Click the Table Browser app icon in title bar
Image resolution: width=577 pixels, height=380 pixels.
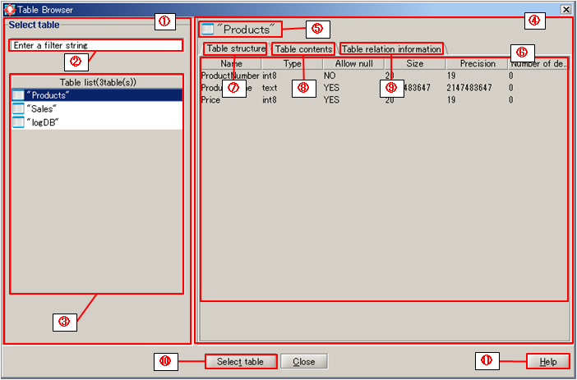point(9,9)
